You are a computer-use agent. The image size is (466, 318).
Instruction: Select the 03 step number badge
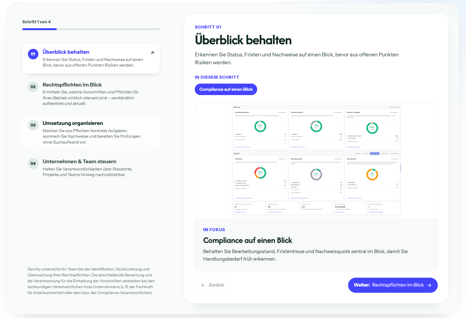tap(33, 125)
